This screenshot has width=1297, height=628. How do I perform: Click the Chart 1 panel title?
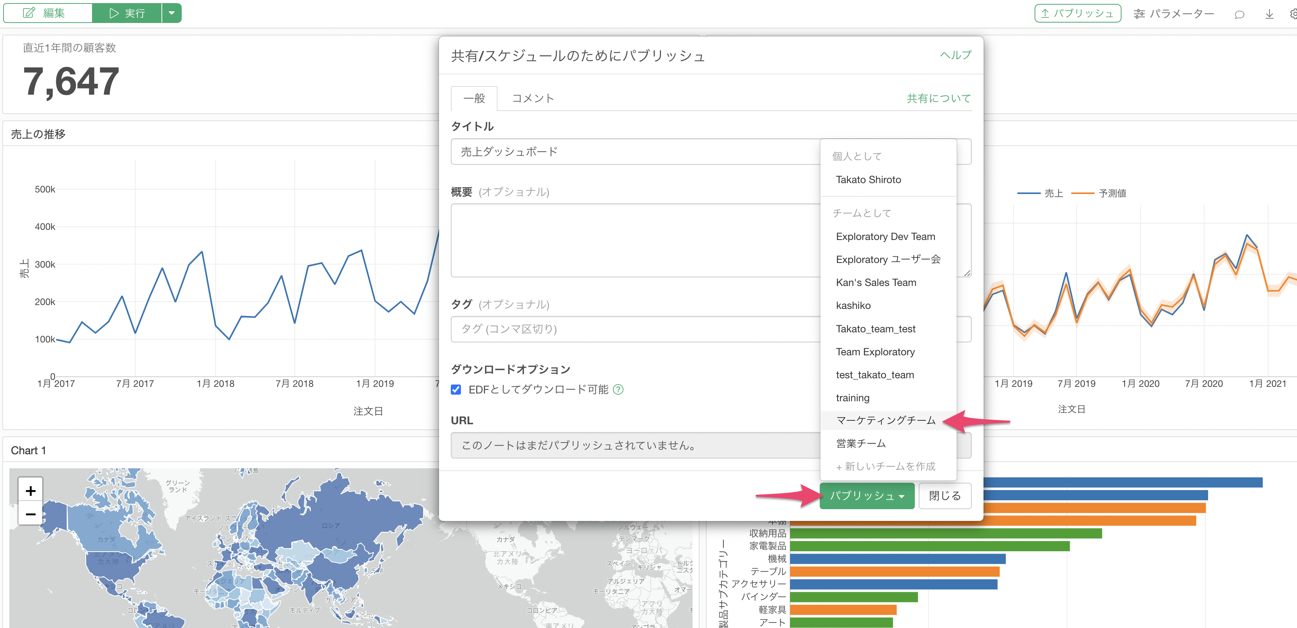[28, 450]
